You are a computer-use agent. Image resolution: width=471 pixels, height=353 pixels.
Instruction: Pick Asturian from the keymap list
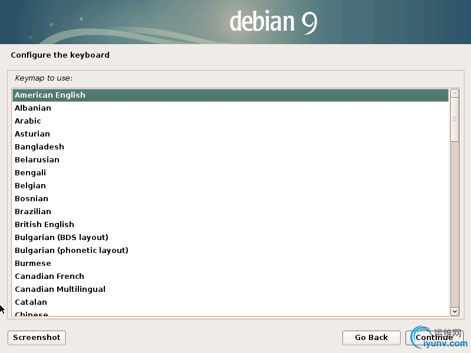(x=230, y=134)
